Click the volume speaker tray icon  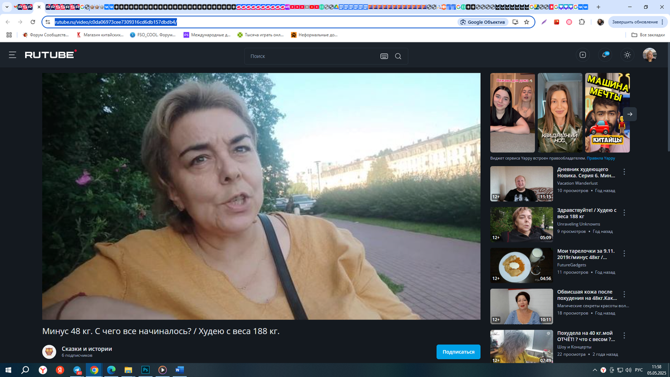point(629,370)
